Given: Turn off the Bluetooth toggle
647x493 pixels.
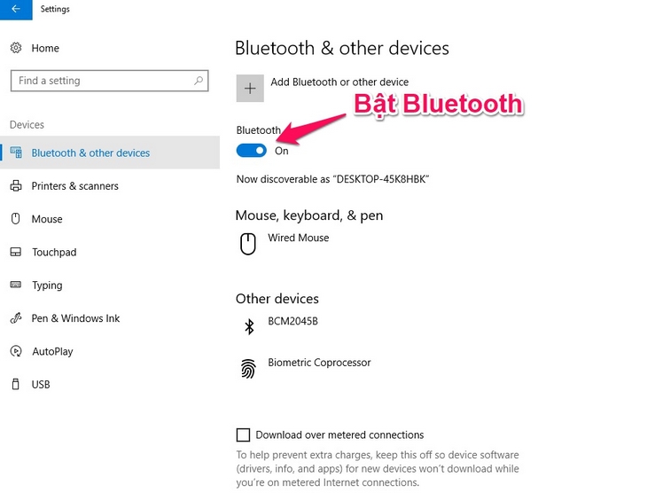Looking at the screenshot, I should tap(252, 151).
